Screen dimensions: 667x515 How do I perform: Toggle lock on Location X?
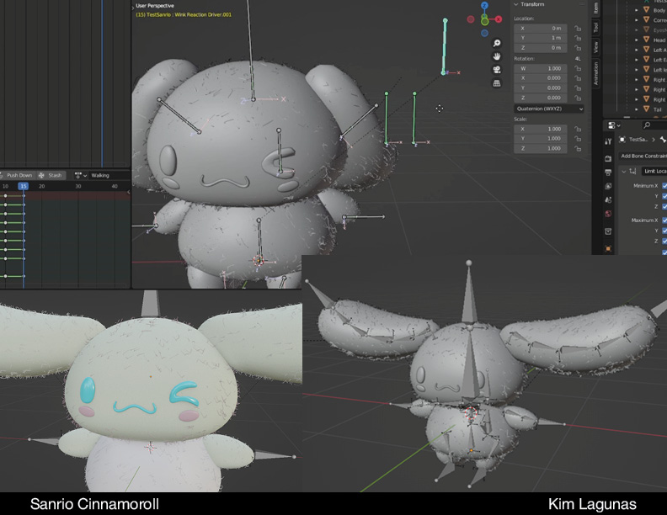(x=577, y=29)
